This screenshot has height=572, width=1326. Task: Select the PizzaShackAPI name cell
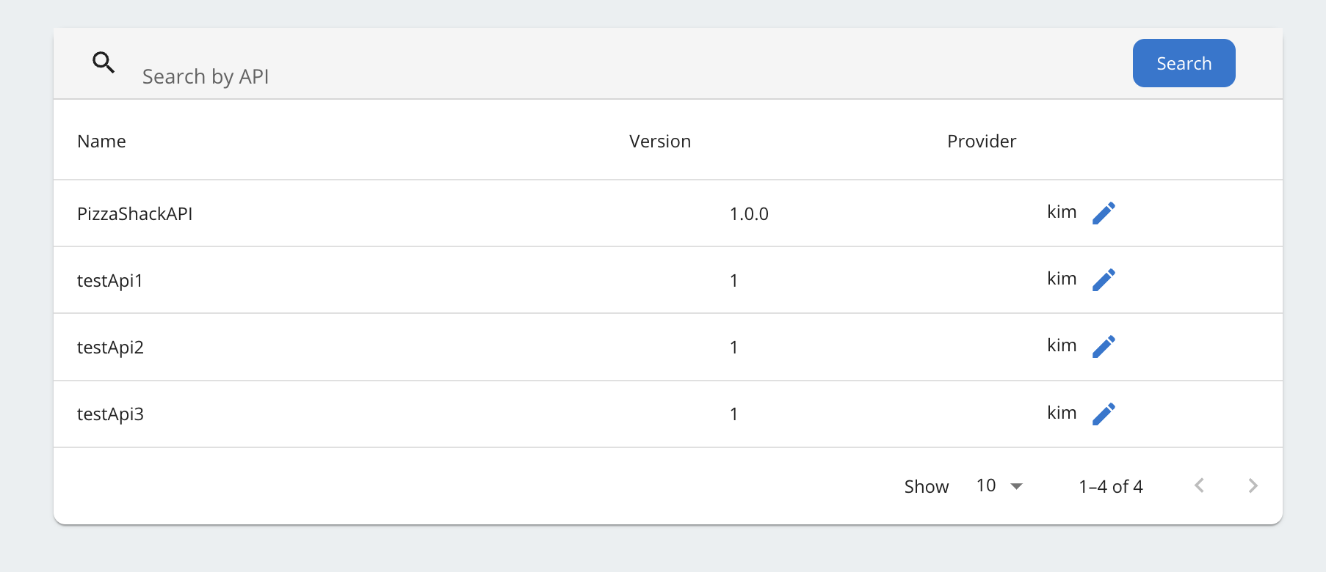134,214
